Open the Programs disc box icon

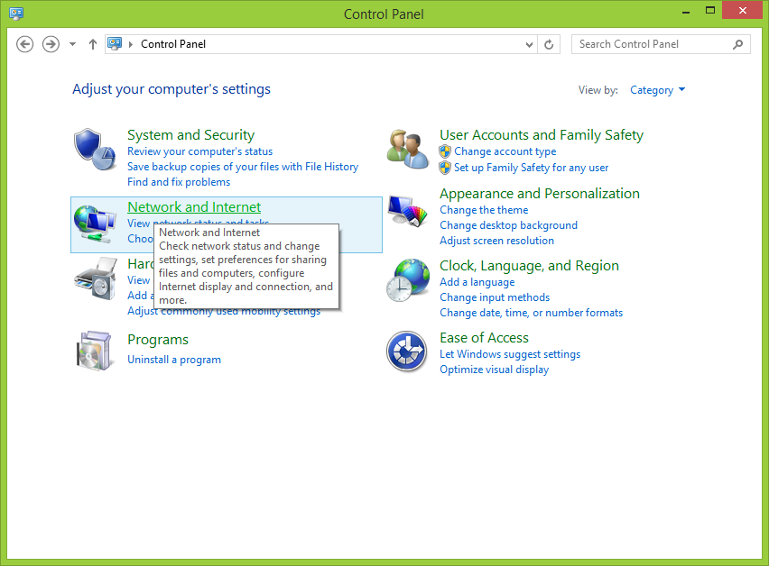95,350
